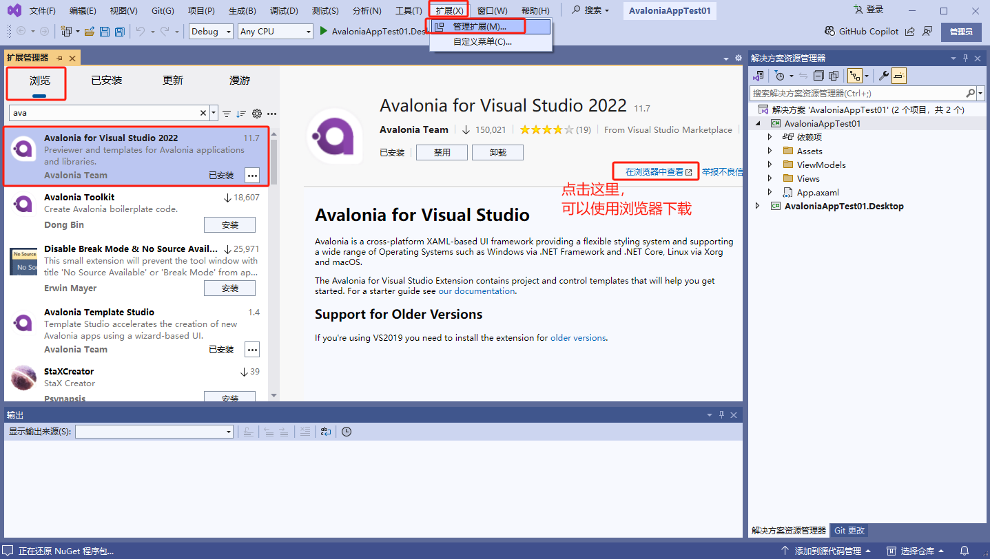Toggle track active item tree-view button
The height and width of the screenshot is (559, 990).
[855, 76]
